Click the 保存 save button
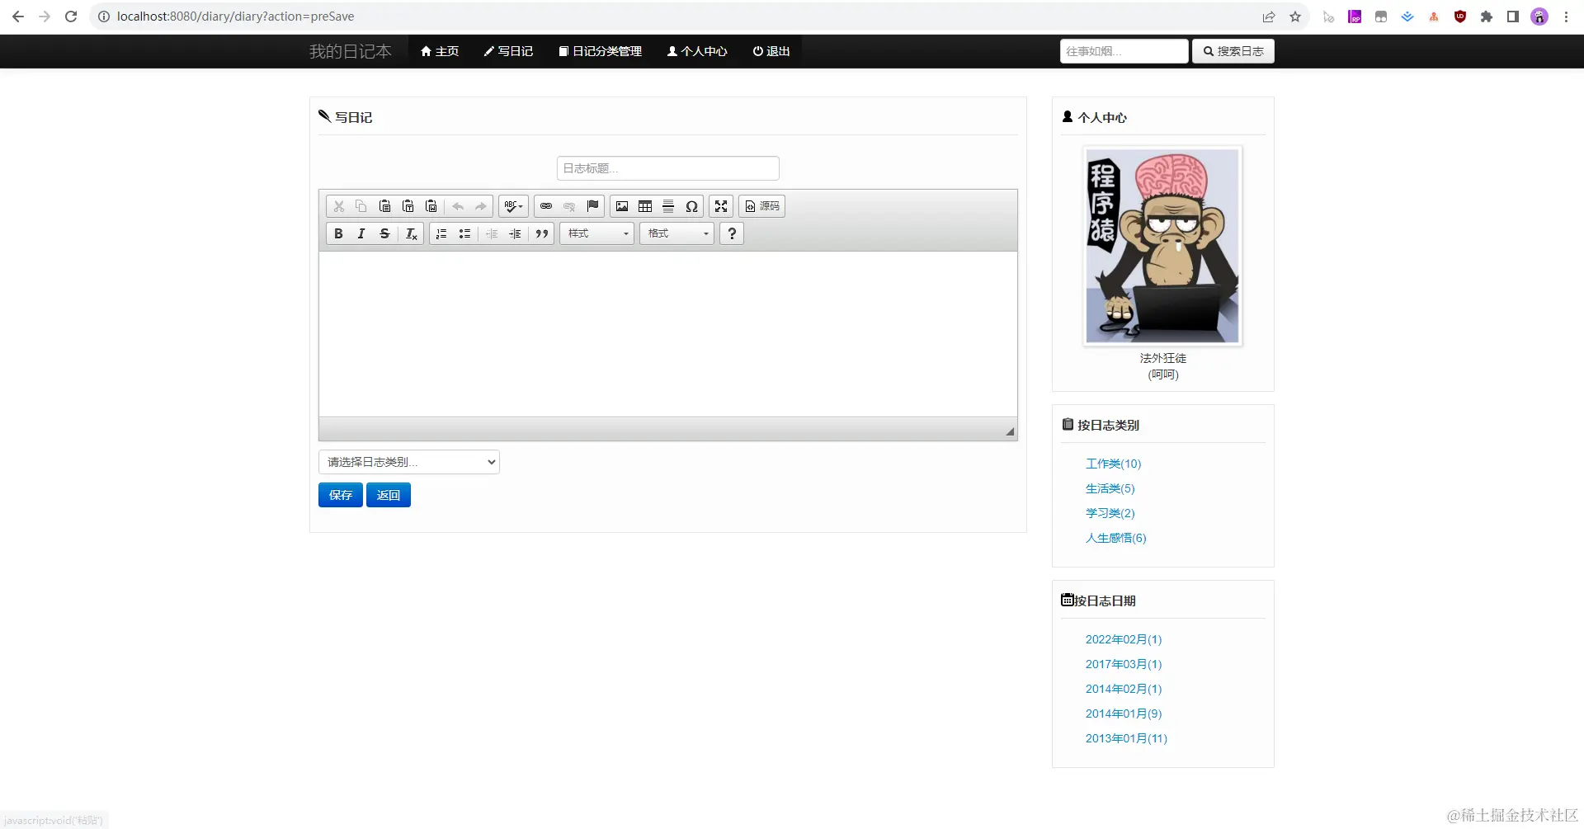This screenshot has height=829, width=1584. [x=341, y=495]
